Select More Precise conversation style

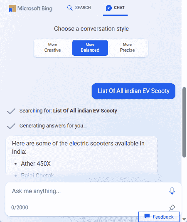coord(127,48)
